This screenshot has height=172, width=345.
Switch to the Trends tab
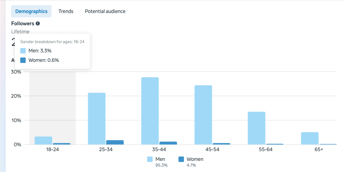tap(66, 11)
